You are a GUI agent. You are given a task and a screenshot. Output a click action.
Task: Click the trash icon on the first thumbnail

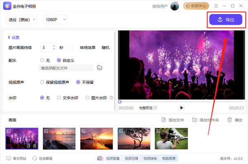(x=35, y=146)
